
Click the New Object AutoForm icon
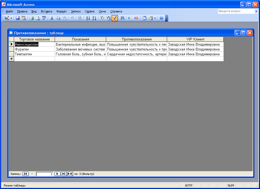coord(151,18)
